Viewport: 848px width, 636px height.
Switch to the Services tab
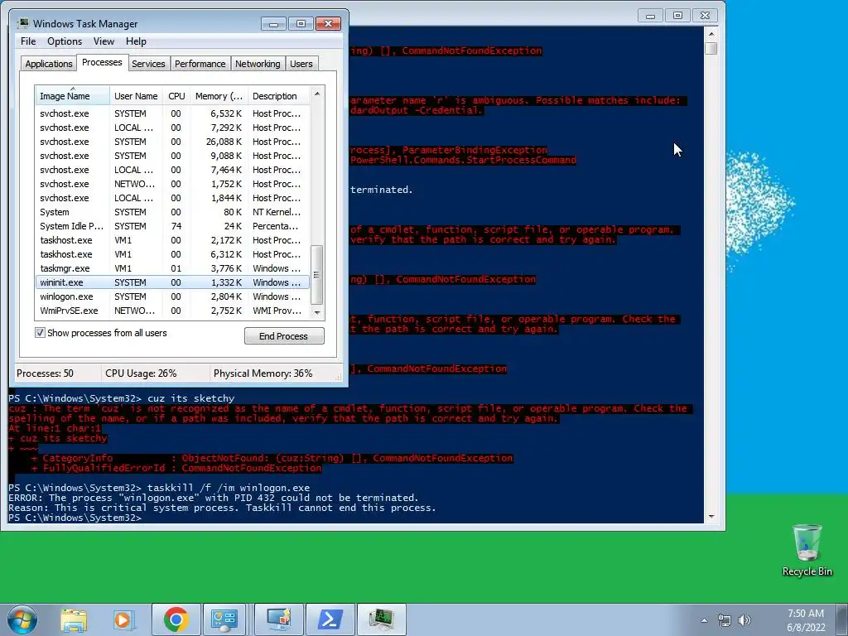coord(148,64)
